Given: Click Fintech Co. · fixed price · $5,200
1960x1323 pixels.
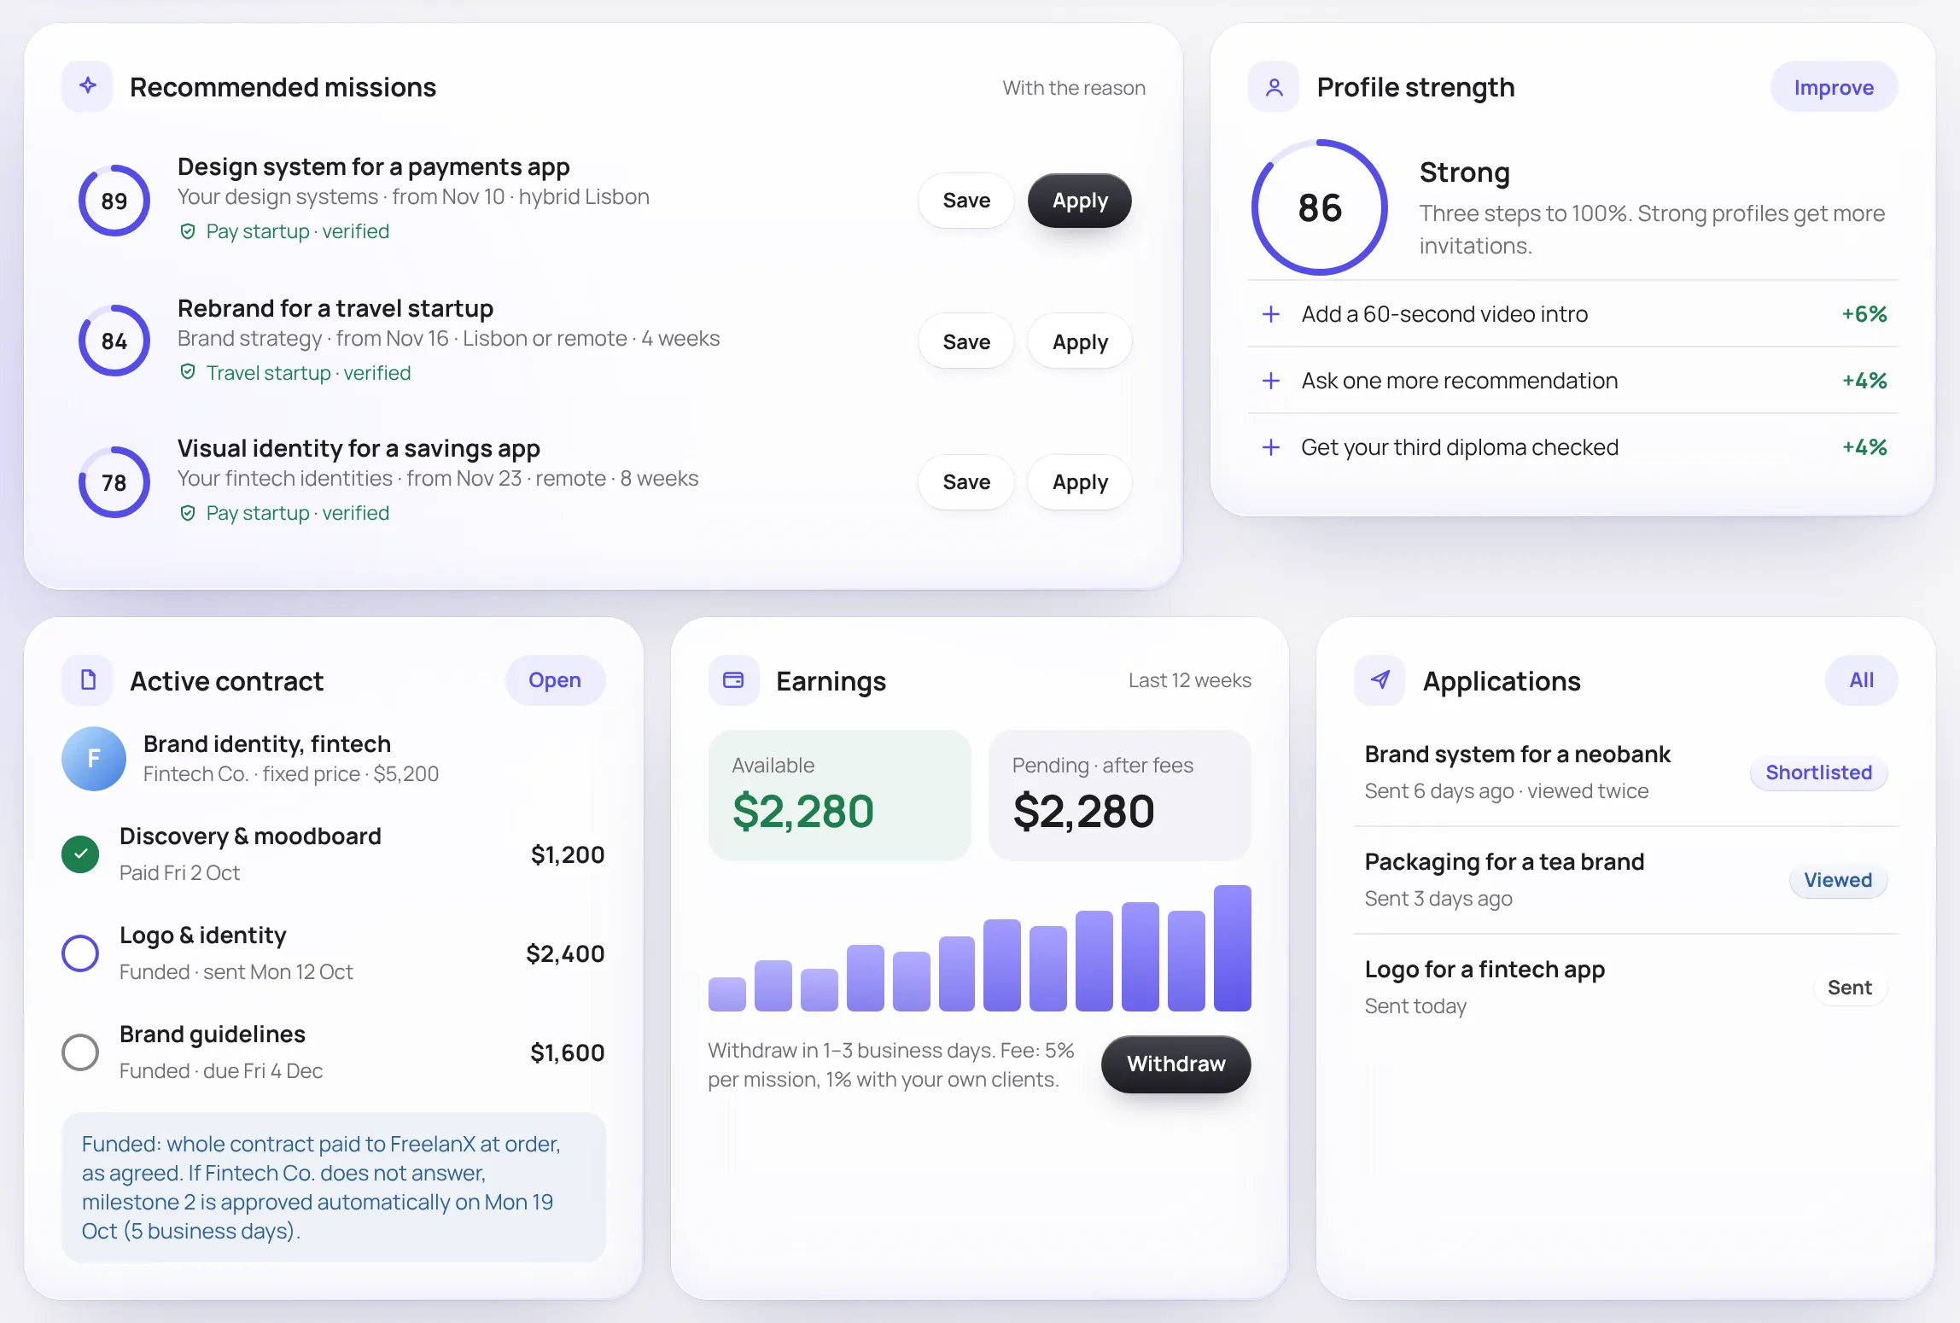Looking at the screenshot, I should [x=291, y=774].
